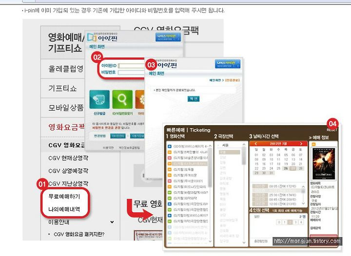Open the red 영화요금팩 menu item
The width and height of the screenshot is (351, 256).
coord(66,127)
